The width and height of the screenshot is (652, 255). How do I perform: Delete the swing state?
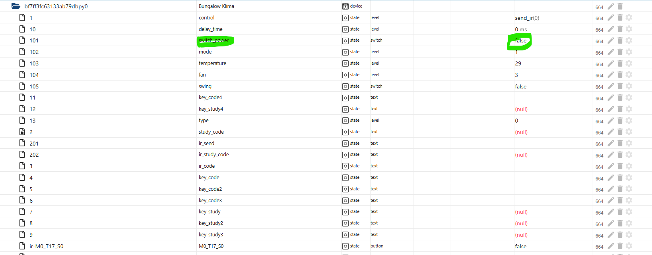pyautogui.click(x=620, y=86)
